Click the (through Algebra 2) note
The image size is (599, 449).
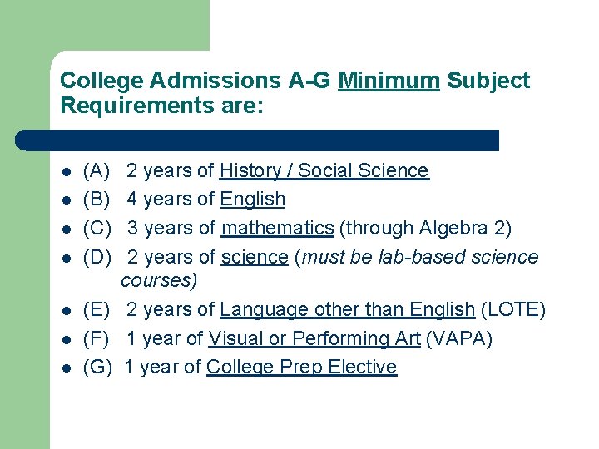[425, 229]
